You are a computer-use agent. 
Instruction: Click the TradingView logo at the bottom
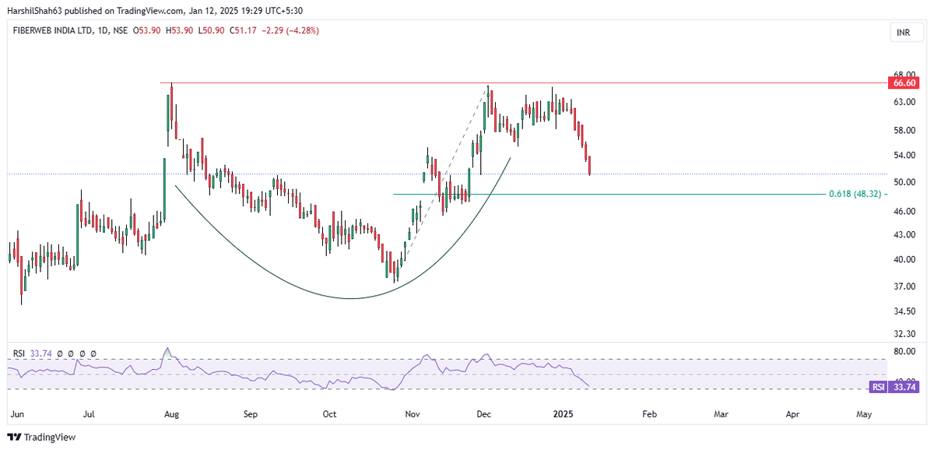point(42,437)
